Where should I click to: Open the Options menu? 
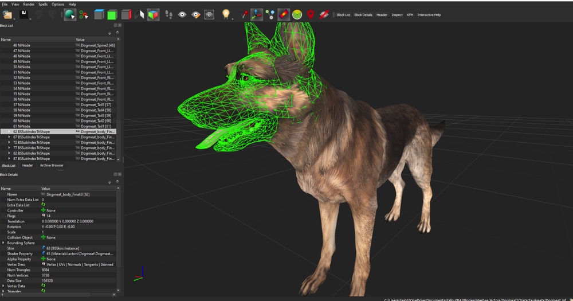tap(58, 5)
